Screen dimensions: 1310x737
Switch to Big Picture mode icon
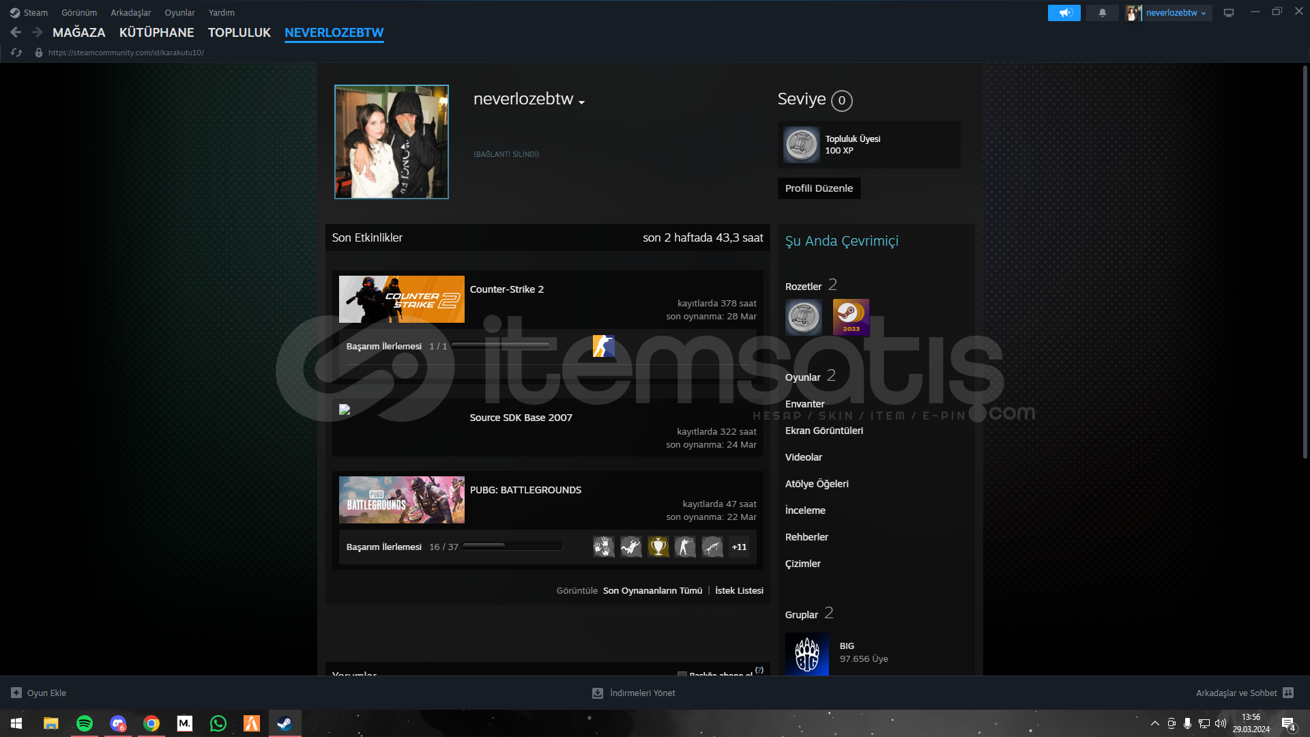click(x=1228, y=13)
